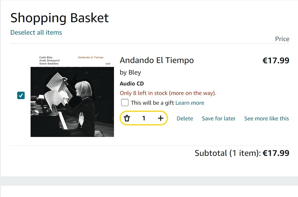Screen dimensions: 298x197
Task: Click the Shopping Basket heading
Action: [x=60, y=18]
